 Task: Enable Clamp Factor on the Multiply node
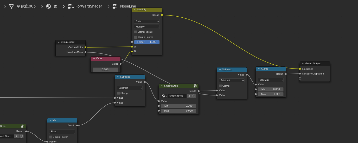pyautogui.click(x=136, y=37)
